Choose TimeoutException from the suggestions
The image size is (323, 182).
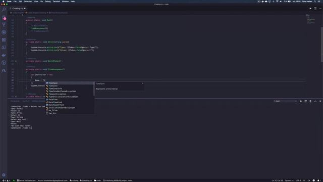pyautogui.click(x=70, y=94)
